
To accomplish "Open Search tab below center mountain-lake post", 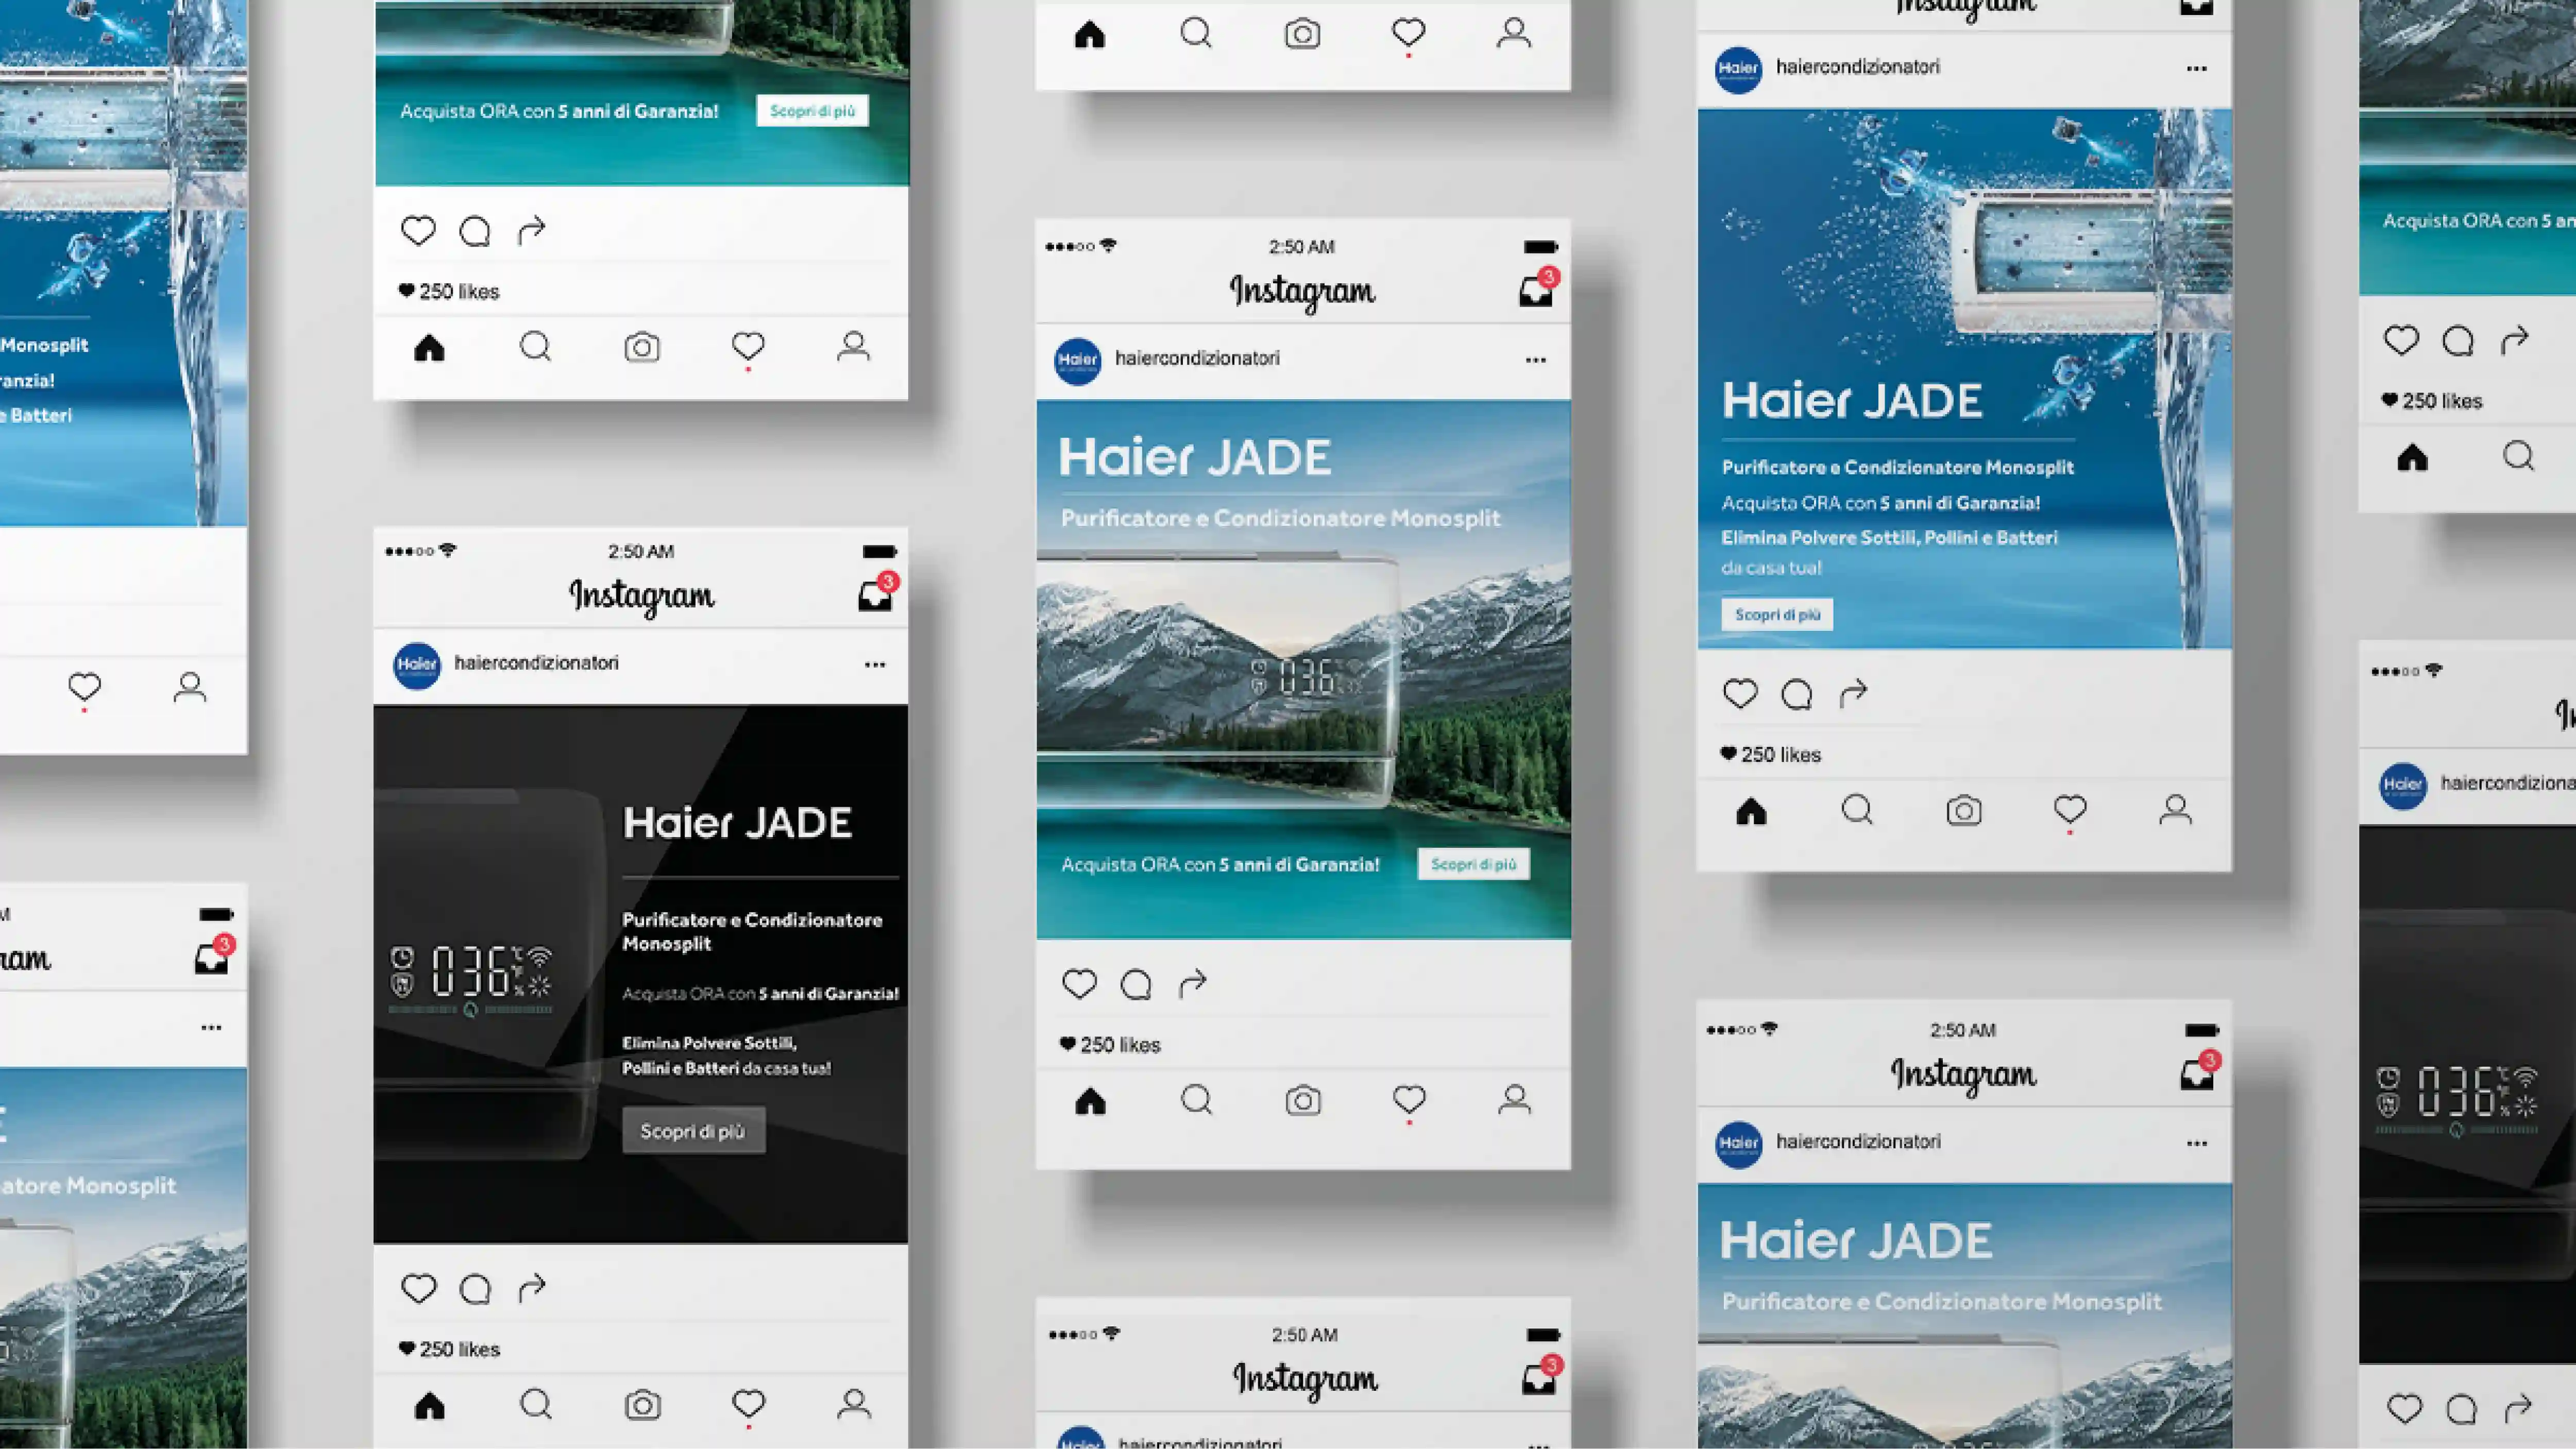I will (1196, 1100).
